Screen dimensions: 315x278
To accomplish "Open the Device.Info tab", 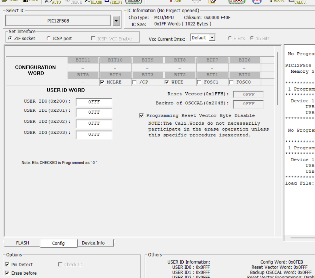I will tap(93, 243).
